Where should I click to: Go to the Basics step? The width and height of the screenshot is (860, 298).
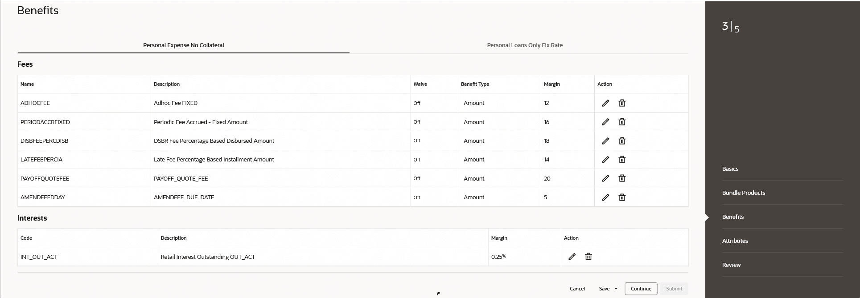(x=730, y=169)
